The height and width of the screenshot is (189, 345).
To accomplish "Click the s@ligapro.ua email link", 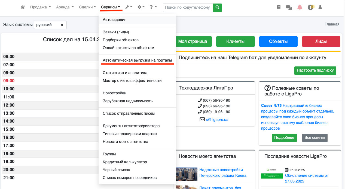I will pos(217,119).
